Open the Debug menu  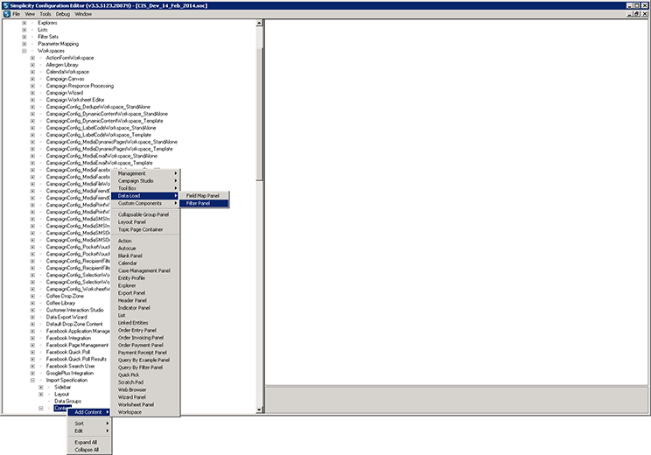(x=63, y=14)
